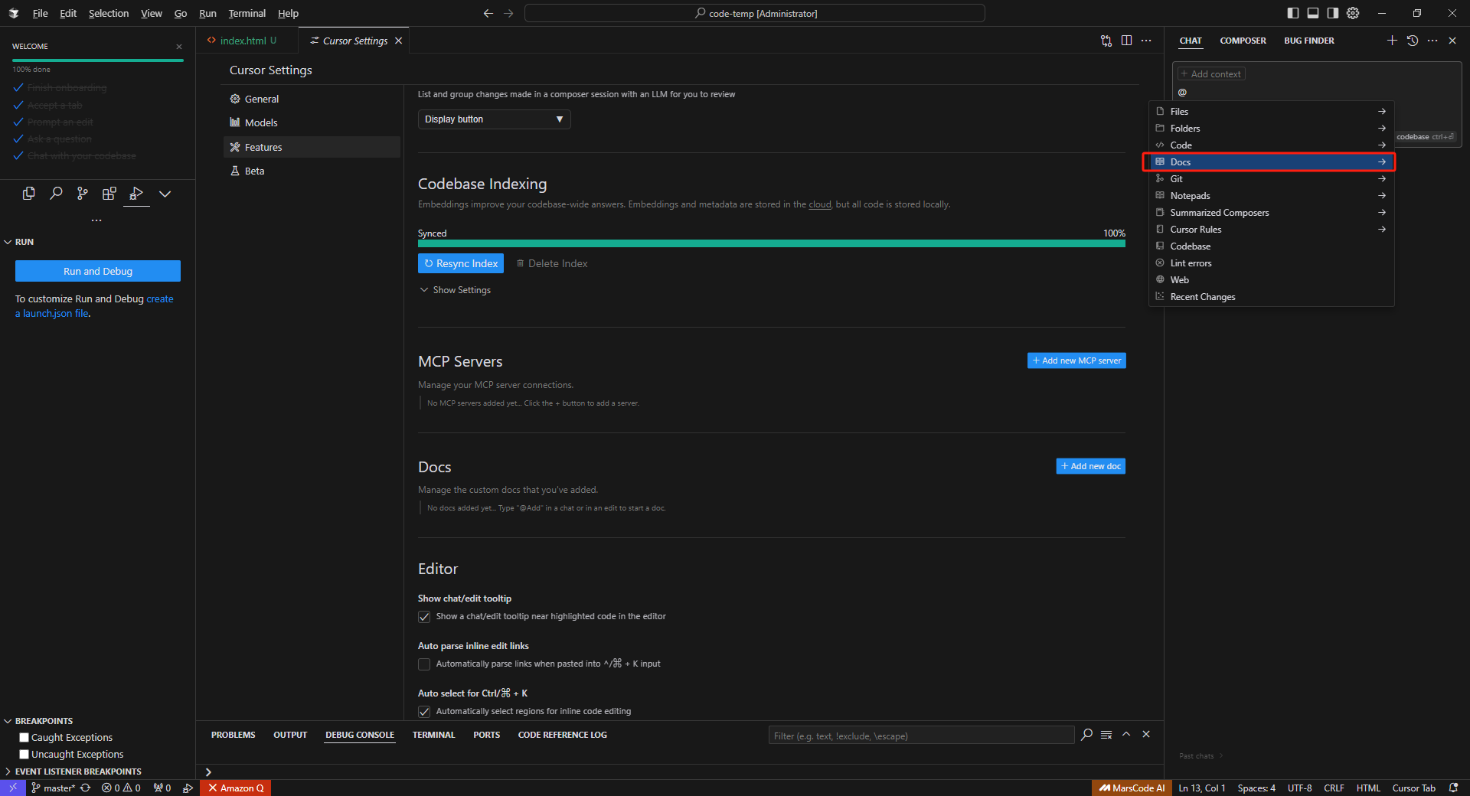Toggle the bottom panel layout icon
1470x796 pixels.
(1313, 13)
